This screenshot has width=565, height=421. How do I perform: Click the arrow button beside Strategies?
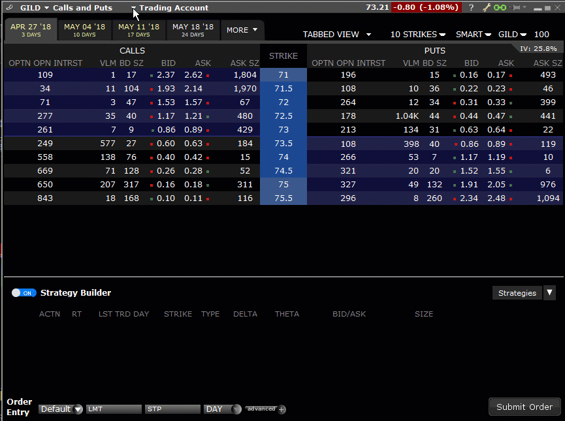click(550, 293)
